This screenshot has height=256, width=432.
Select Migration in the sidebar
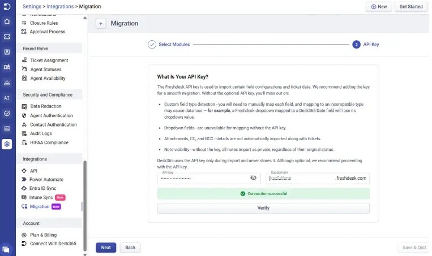point(40,206)
